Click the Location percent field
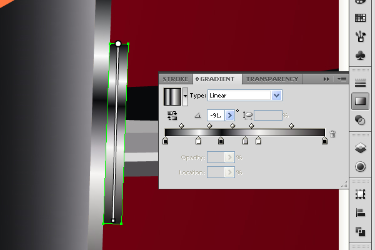The width and height of the screenshot is (375, 250). (216, 172)
